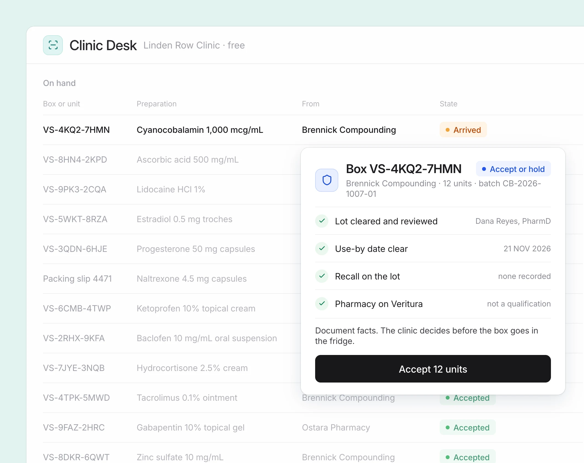The width and height of the screenshot is (584, 463).
Task: Click the Arrived status badge
Action: 463,130
